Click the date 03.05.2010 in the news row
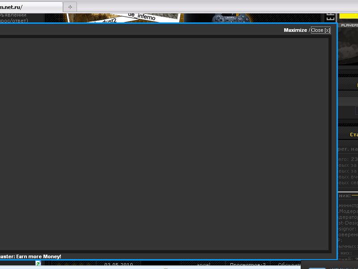Image resolution: width=358 pixels, height=269 pixels. pyautogui.click(x=119, y=265)
